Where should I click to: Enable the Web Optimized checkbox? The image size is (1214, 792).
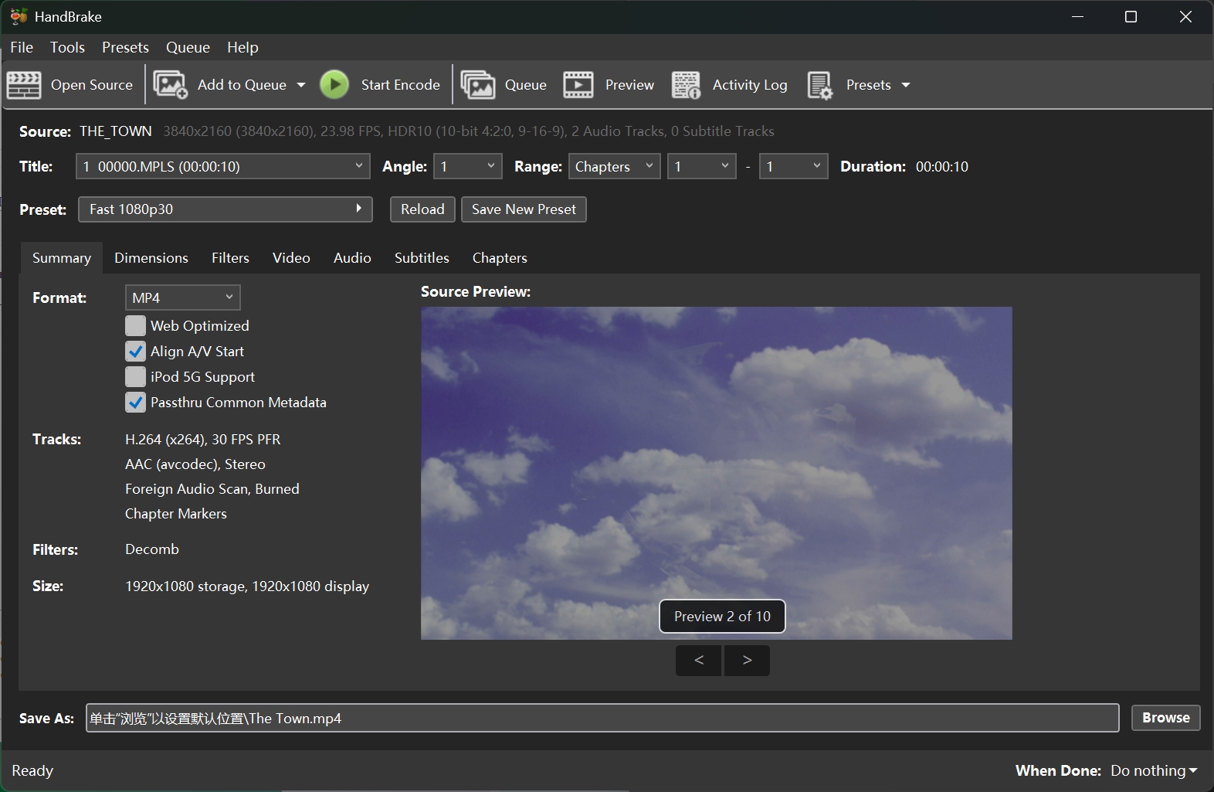135,326
